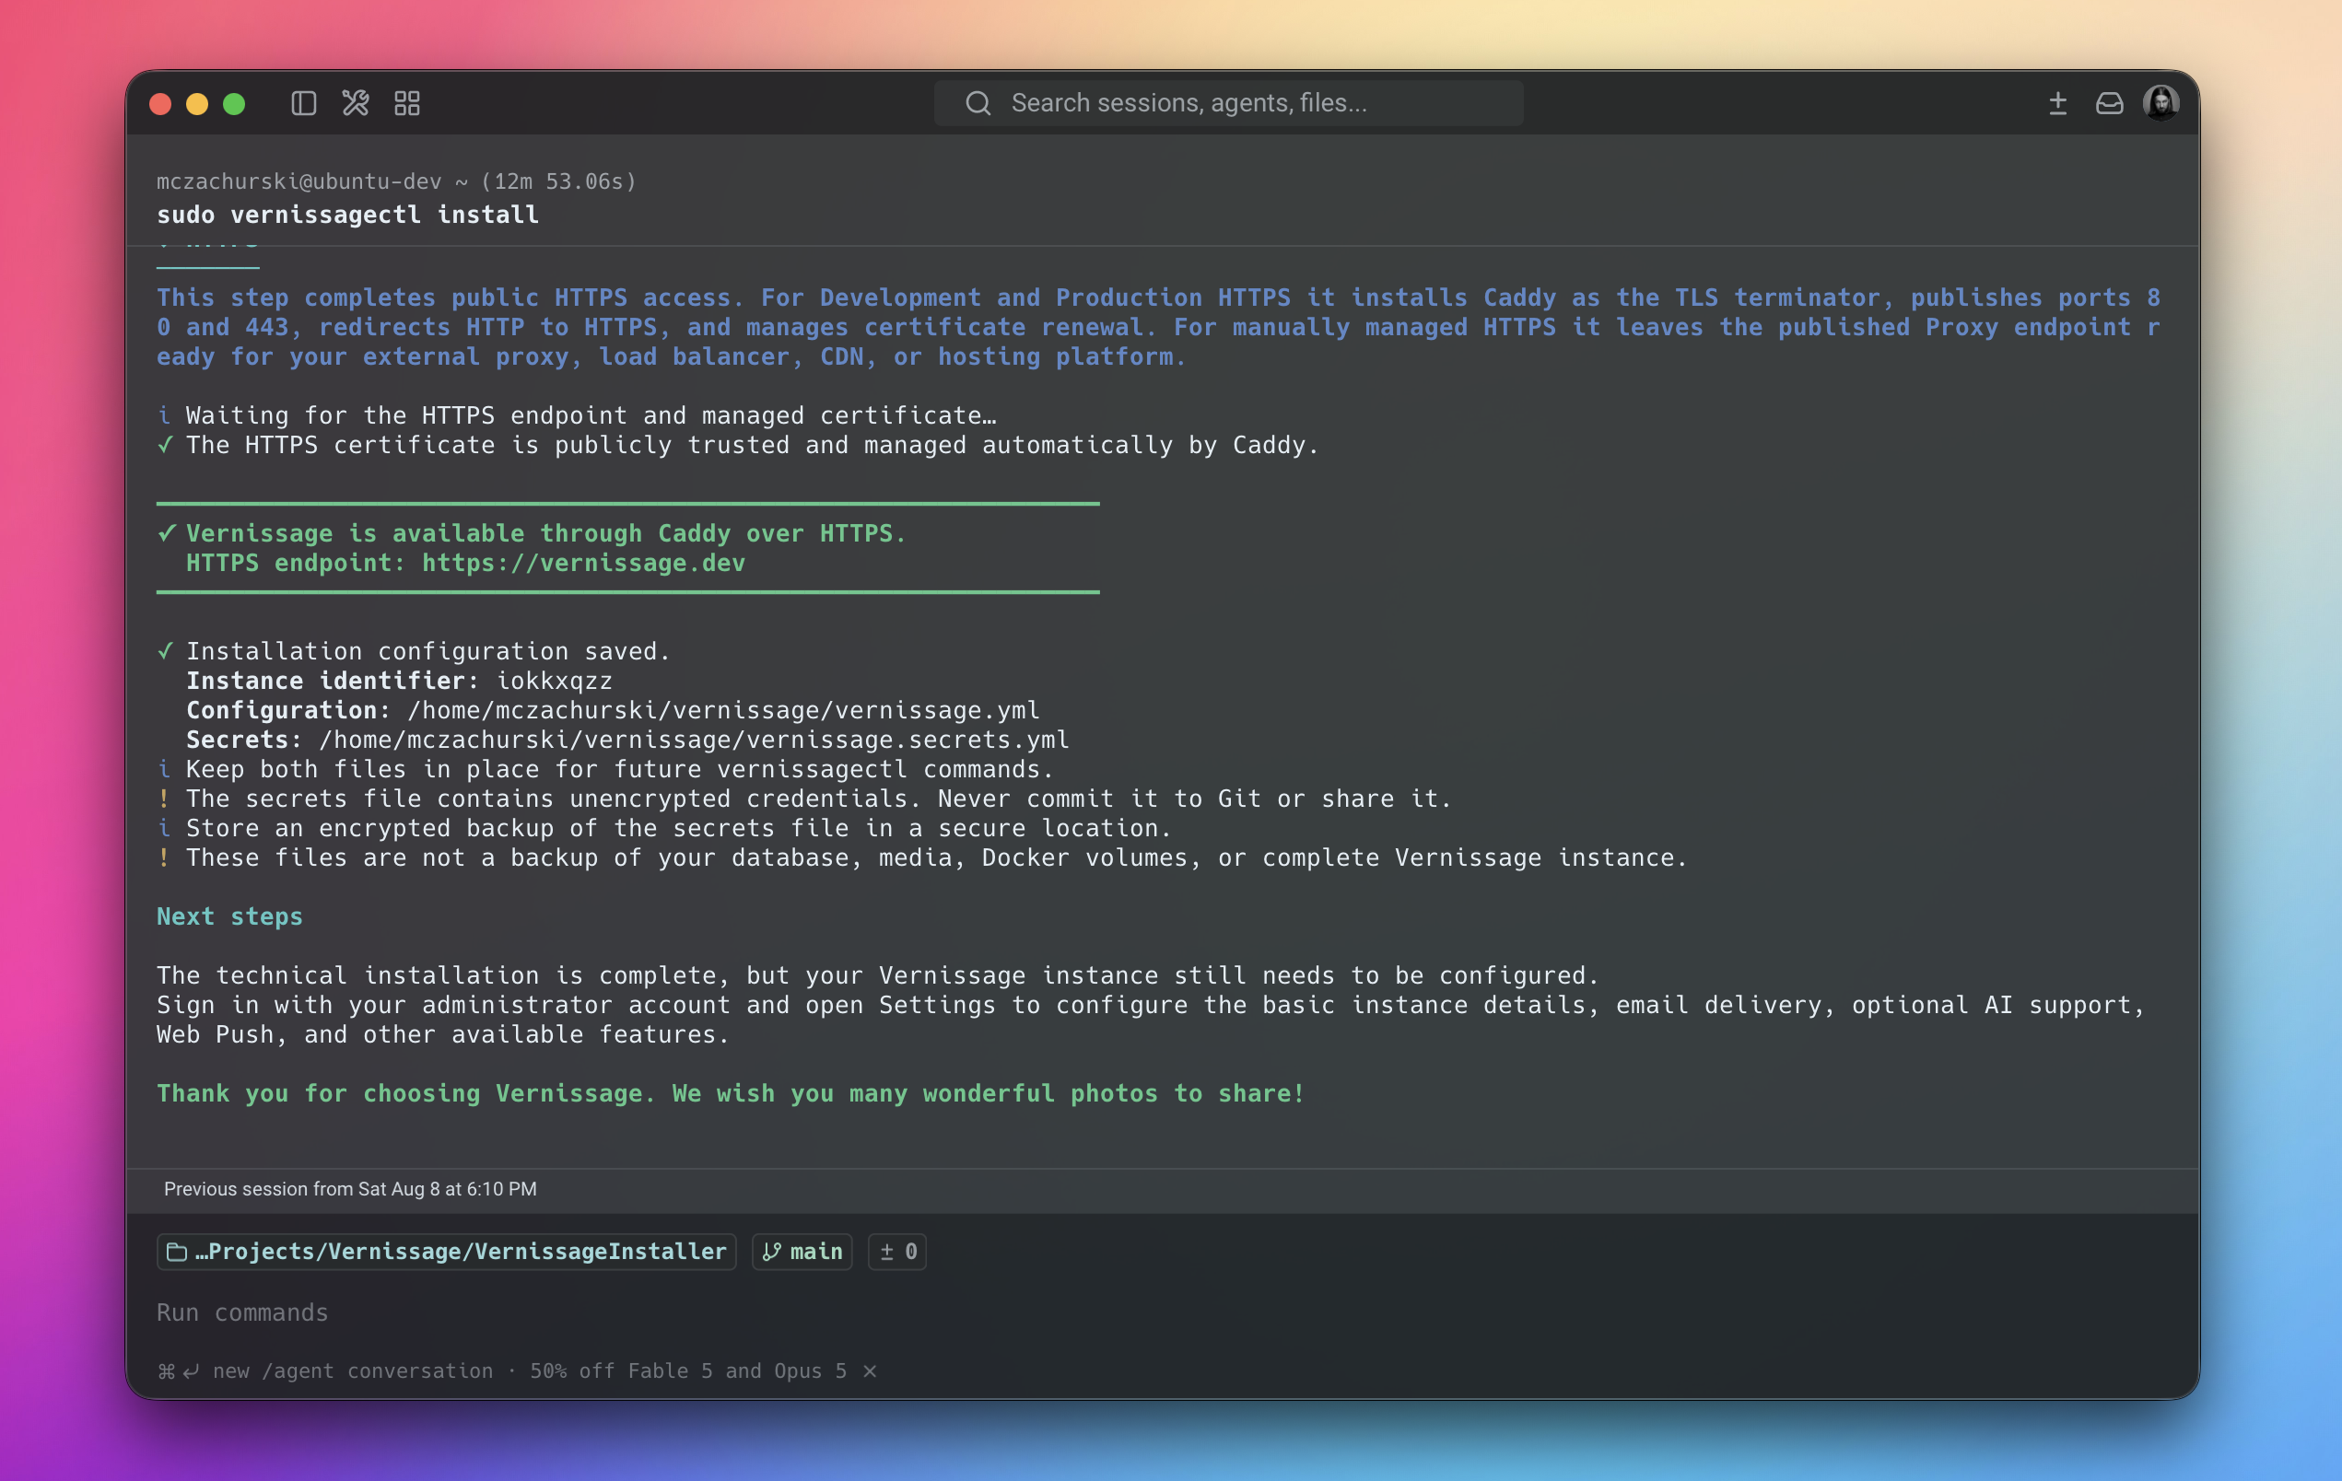This screenshot has height=1481, width=2342.
Task: Maximize the window with the green button
Action: [234, 104]
